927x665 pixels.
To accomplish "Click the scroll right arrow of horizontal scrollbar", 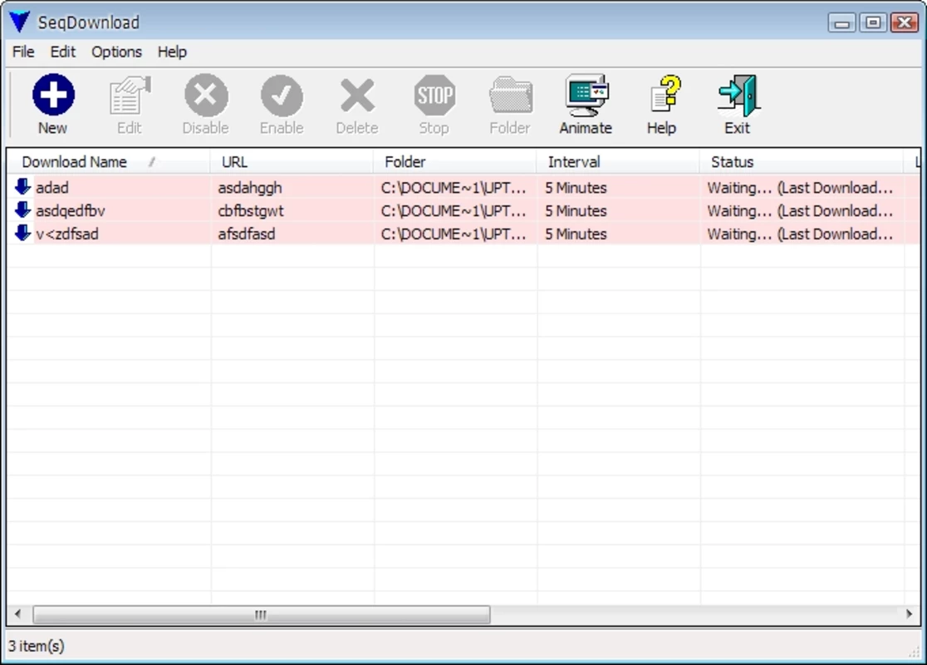I will [x=910, y=614].
